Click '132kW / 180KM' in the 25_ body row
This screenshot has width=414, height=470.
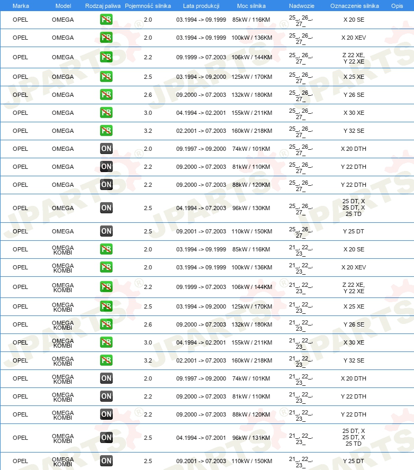click(252, 95)
